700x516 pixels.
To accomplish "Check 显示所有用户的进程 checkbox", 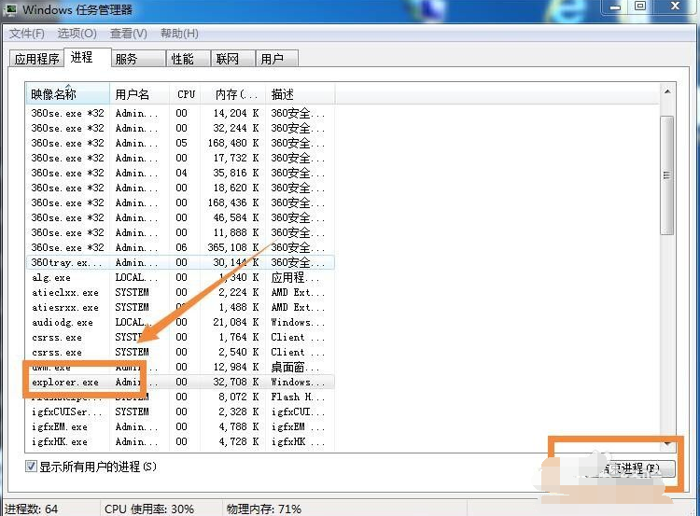I will click(x=31, y=466).
